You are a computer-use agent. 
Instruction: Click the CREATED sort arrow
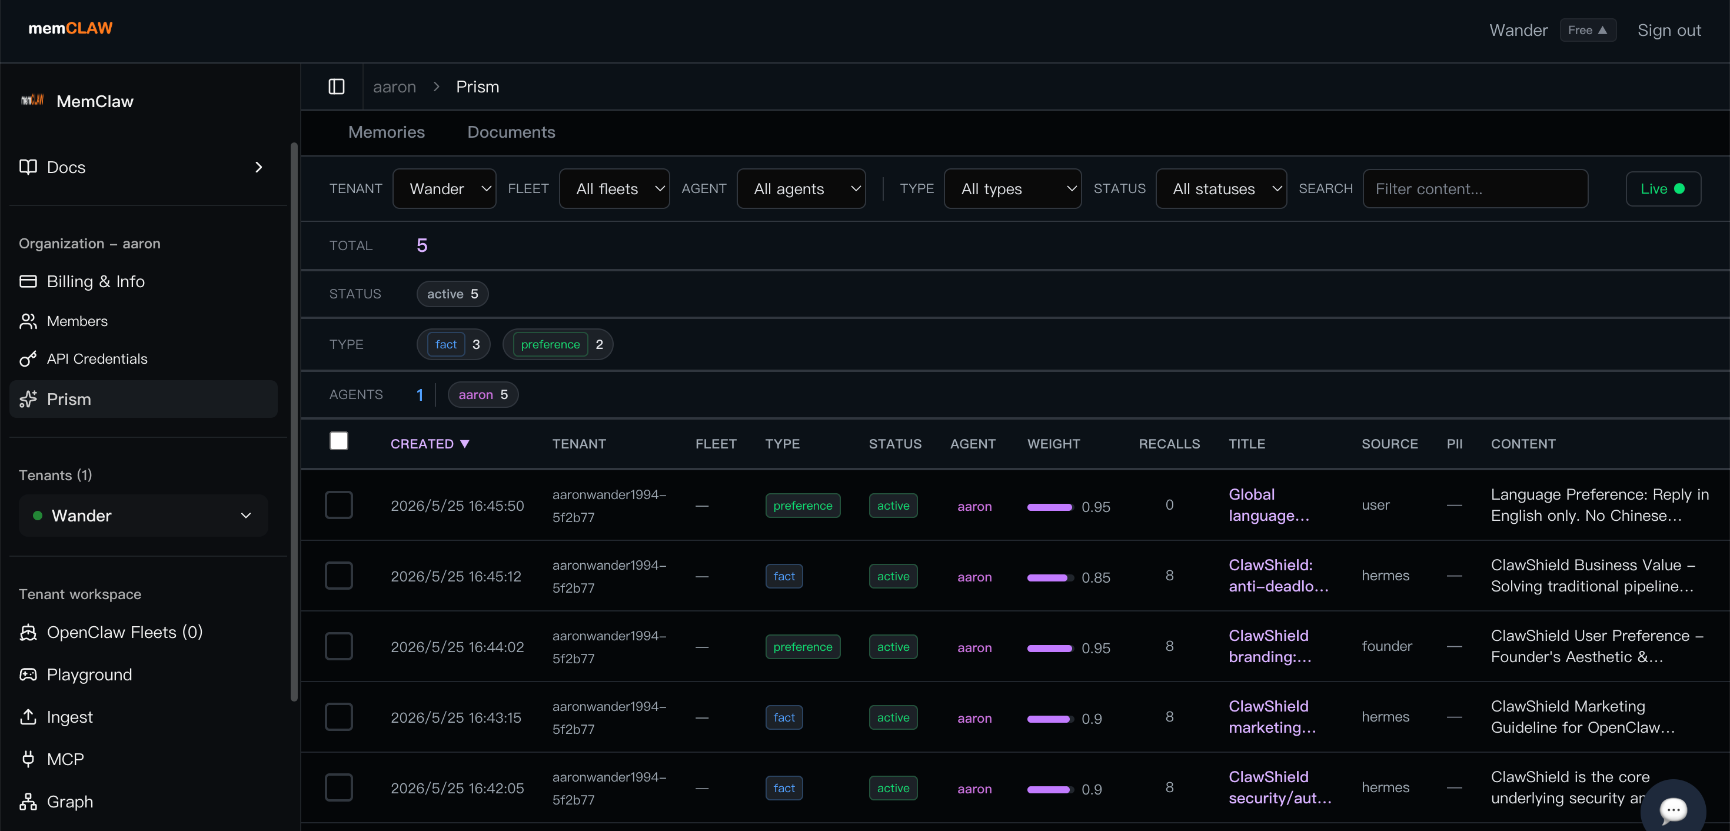click(465, 444)
